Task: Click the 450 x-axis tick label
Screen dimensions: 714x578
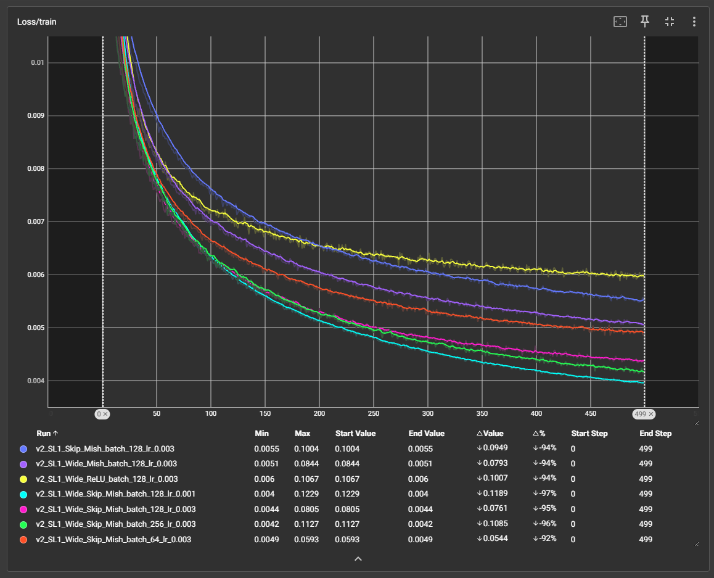Action: 591,413
